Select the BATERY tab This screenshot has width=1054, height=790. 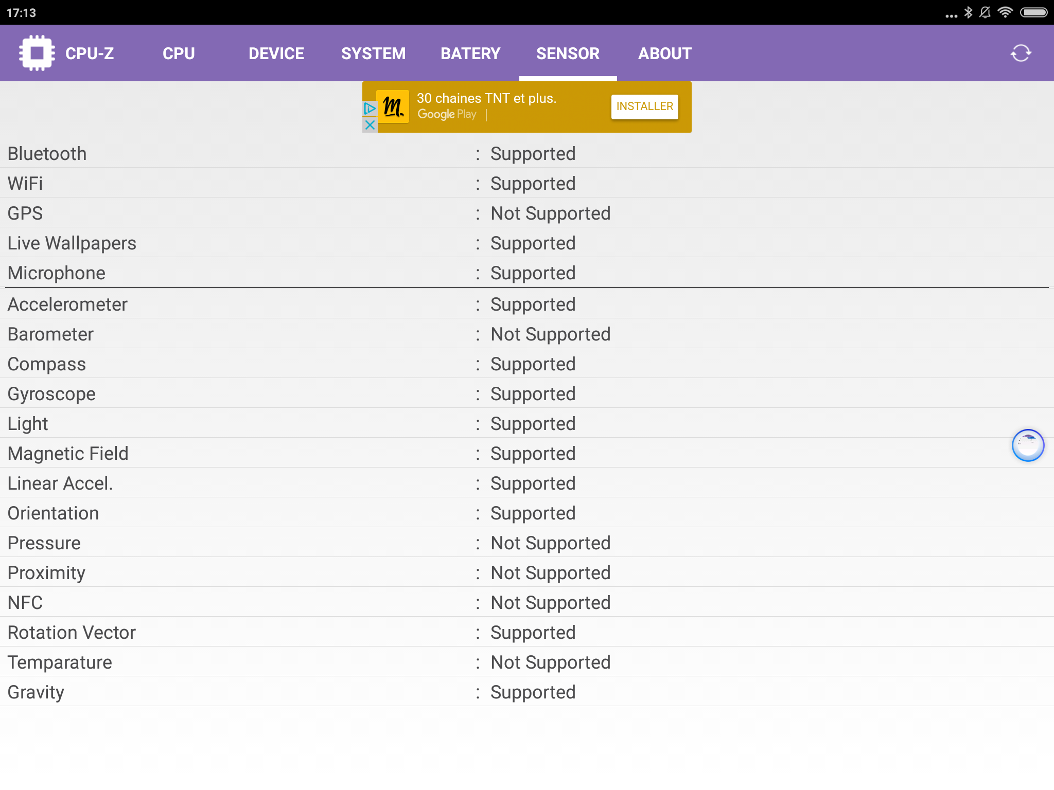tap(470, 53)
